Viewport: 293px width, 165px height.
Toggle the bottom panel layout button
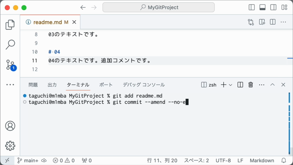[x=262, y=7]
